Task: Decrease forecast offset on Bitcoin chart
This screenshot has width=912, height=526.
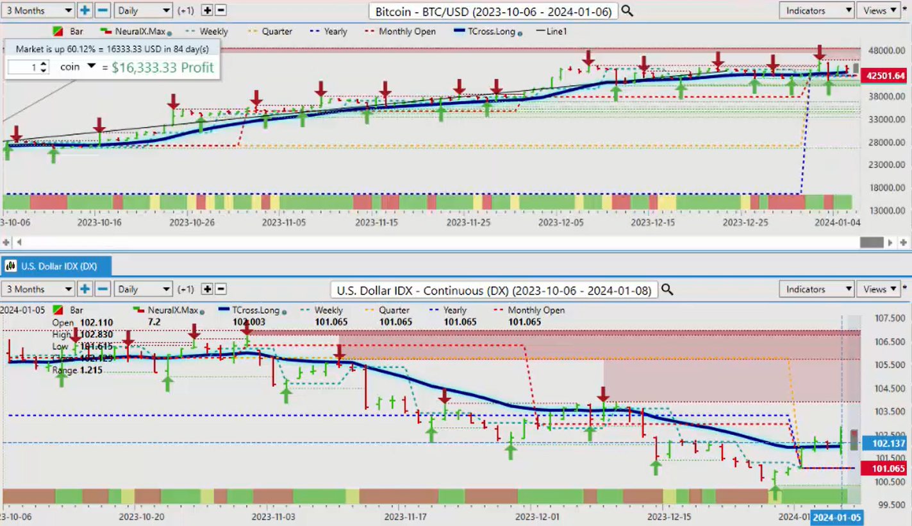Action: (220, 10)
